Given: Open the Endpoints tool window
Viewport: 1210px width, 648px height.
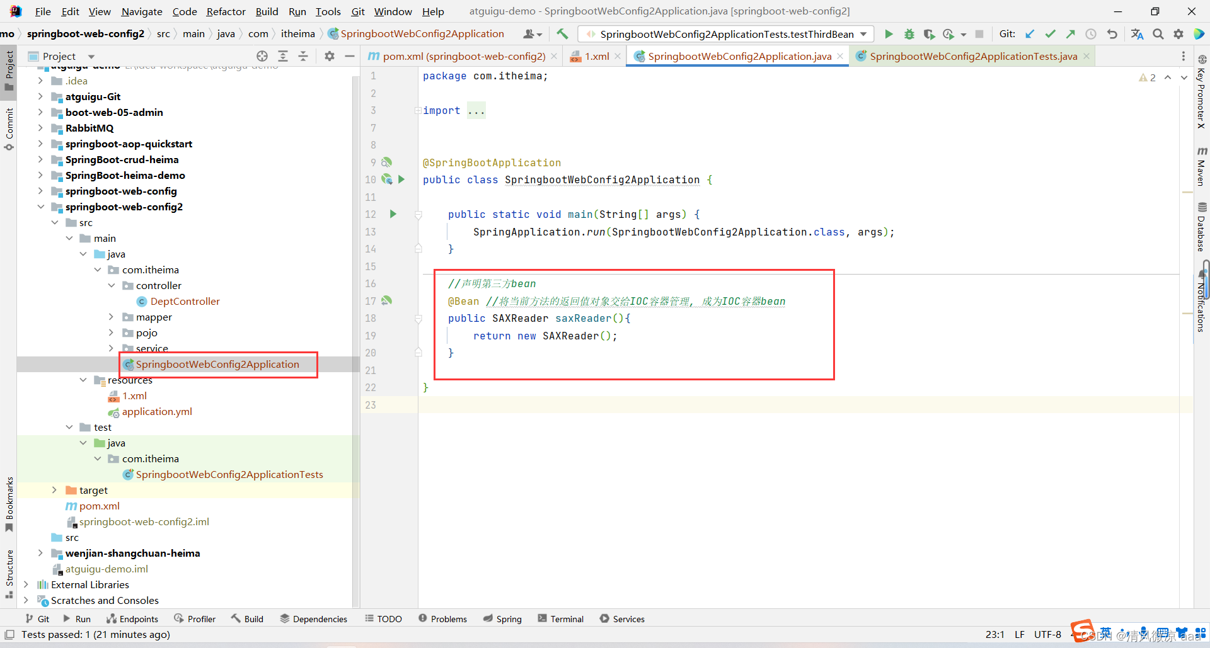Looking at the screenshot, I should (132, 619).
